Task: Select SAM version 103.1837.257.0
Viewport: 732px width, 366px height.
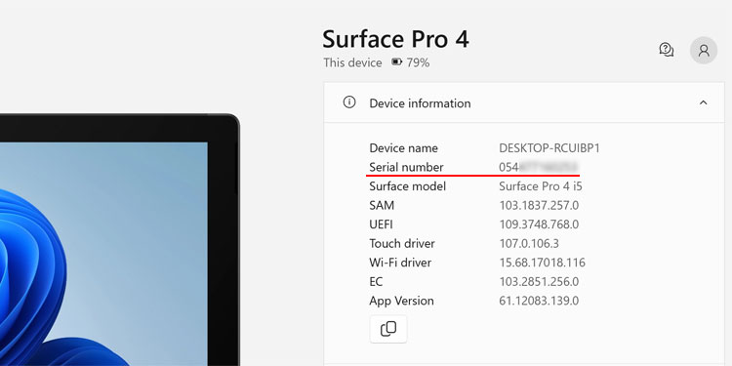Action: tap(539, 205)
